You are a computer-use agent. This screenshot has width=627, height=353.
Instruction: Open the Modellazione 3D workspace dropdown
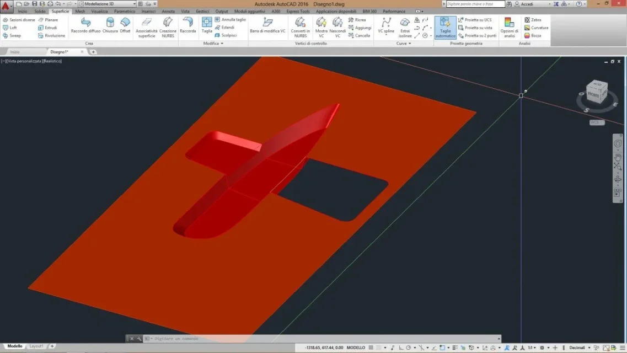pyautogui.click(x=107, y=4)
